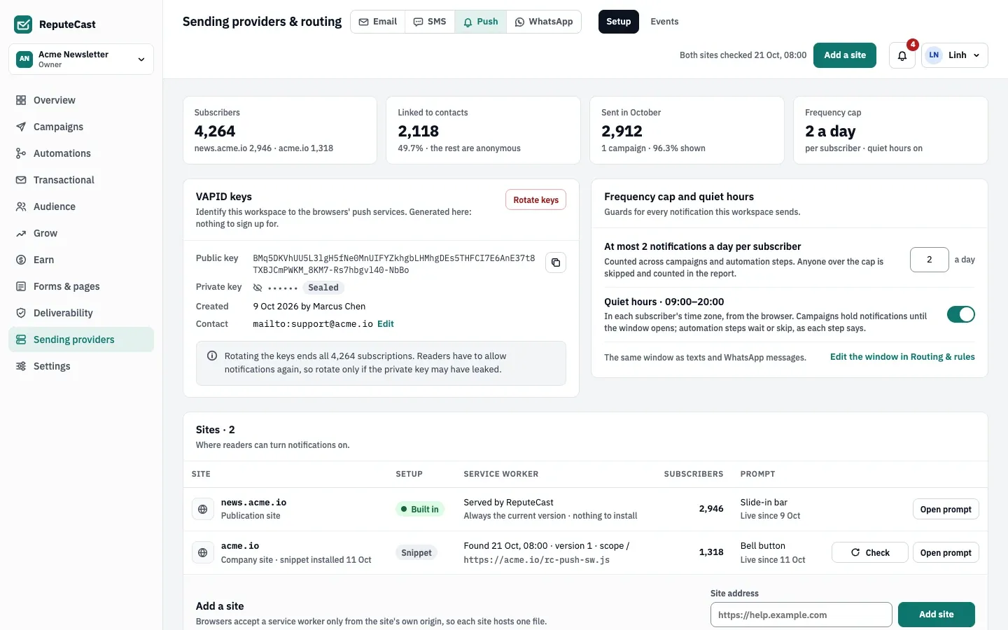Open the notifications bell
The image size is (1008, 630).
[x=902, y=55]
